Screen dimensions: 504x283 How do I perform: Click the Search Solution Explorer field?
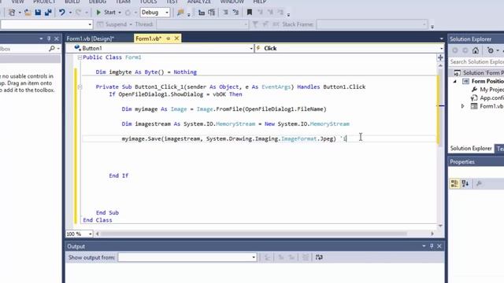476,61
